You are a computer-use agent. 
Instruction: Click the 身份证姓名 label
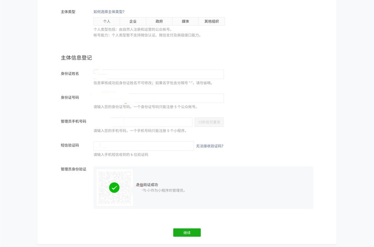tap(70, 73)
